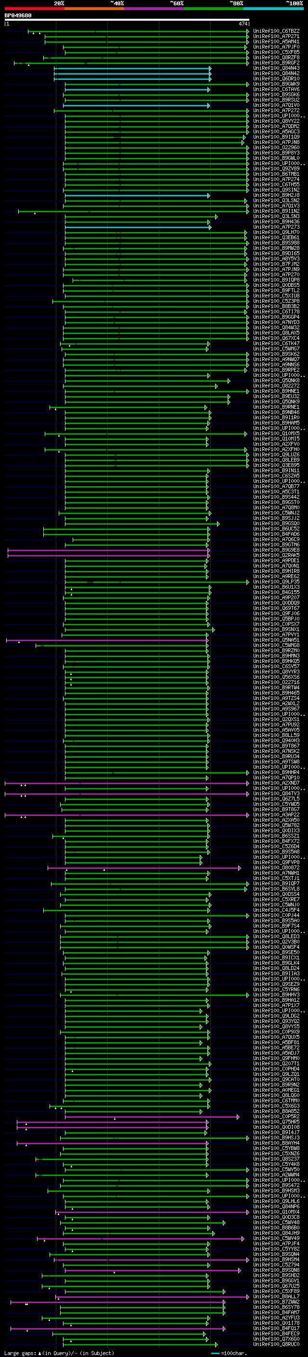Select the UniRef100_Q84N43 label

click(x=276, y=68)
